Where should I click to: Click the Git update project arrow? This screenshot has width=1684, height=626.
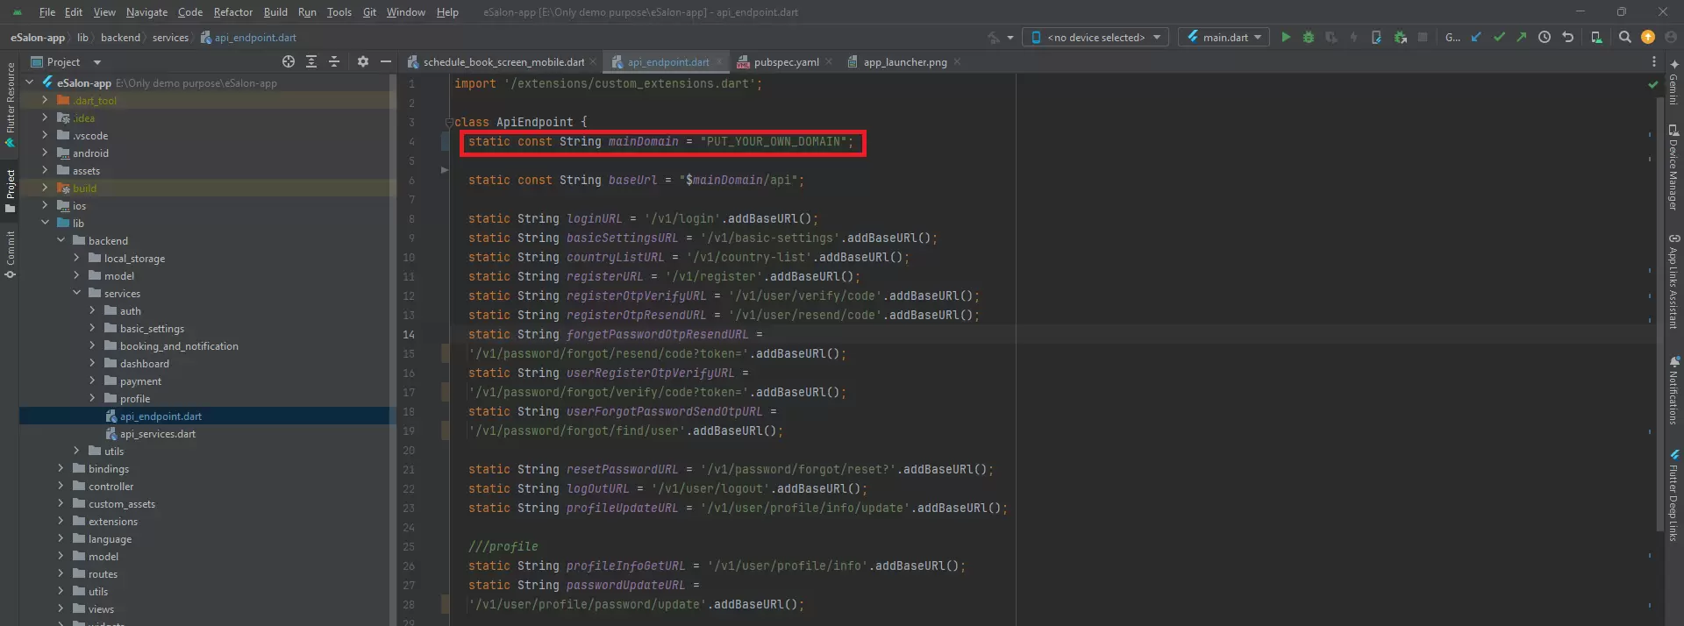tap(1476, 37)
